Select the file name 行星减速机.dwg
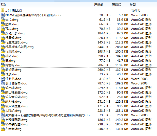This screenshot has width=157, height=136. [x=16, y=42]
